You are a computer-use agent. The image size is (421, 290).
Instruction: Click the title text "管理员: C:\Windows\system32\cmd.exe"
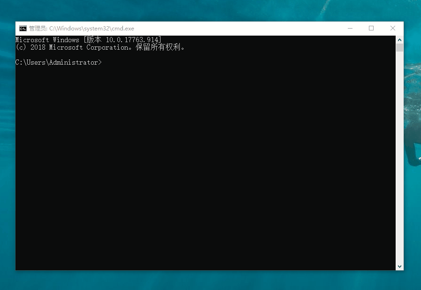[81, 29]
